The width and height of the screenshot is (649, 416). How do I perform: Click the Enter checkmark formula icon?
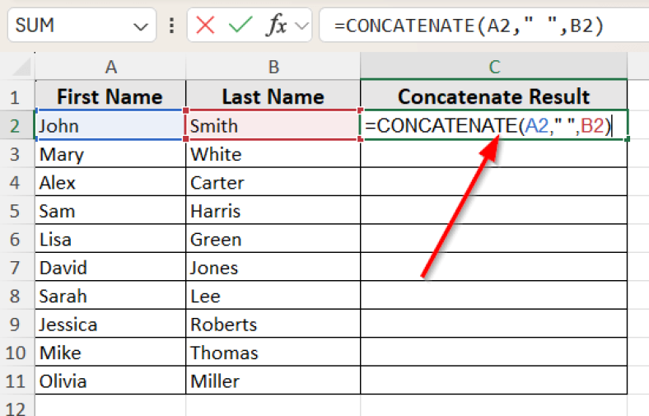[x=240, y=26]
